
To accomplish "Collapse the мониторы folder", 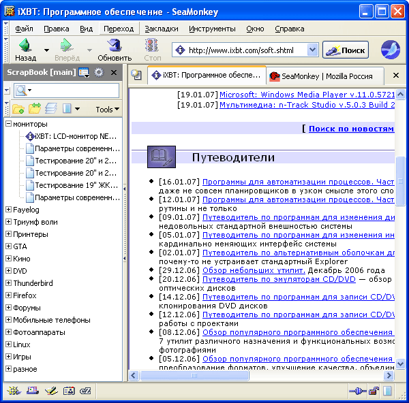I will 8,124.
